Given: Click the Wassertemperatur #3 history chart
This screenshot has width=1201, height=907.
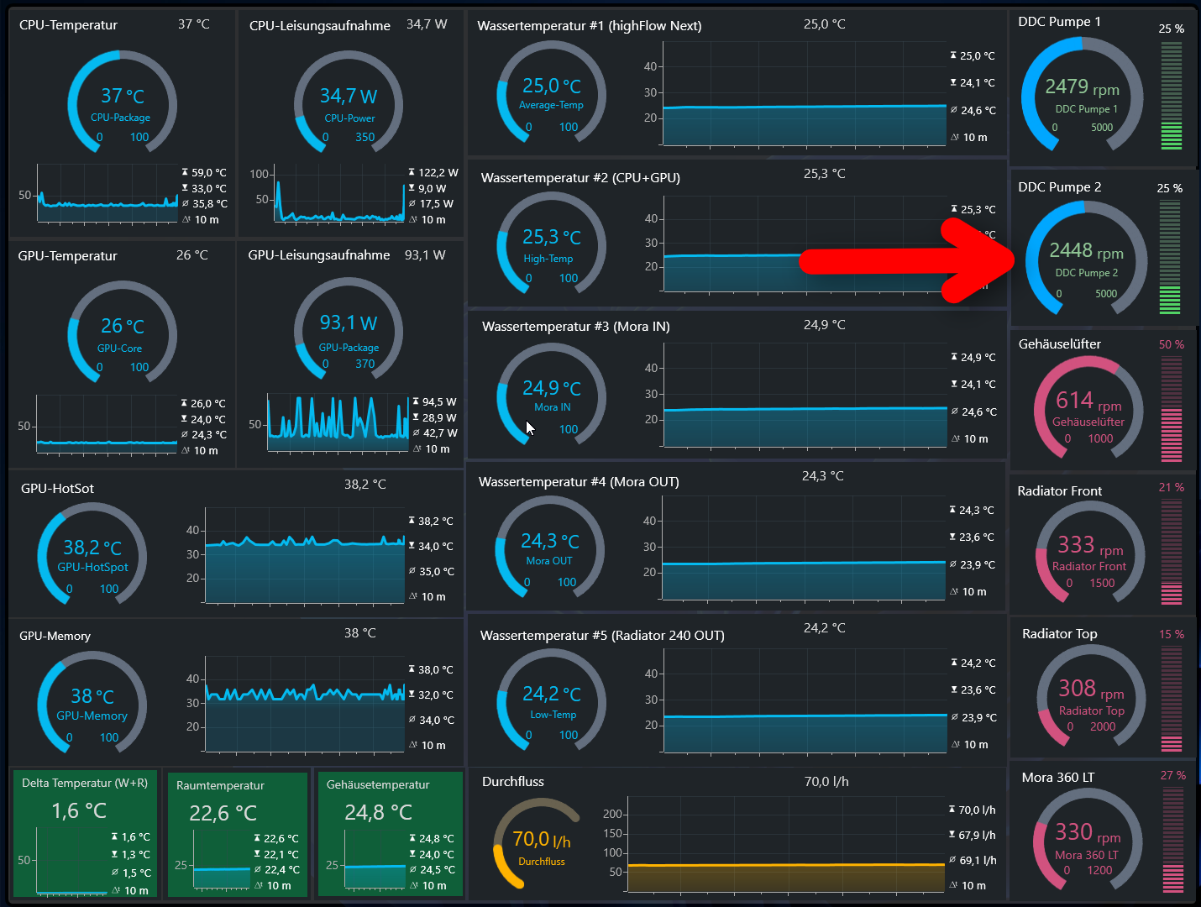Looking at the screenshot, I should [x=805, y=395].
